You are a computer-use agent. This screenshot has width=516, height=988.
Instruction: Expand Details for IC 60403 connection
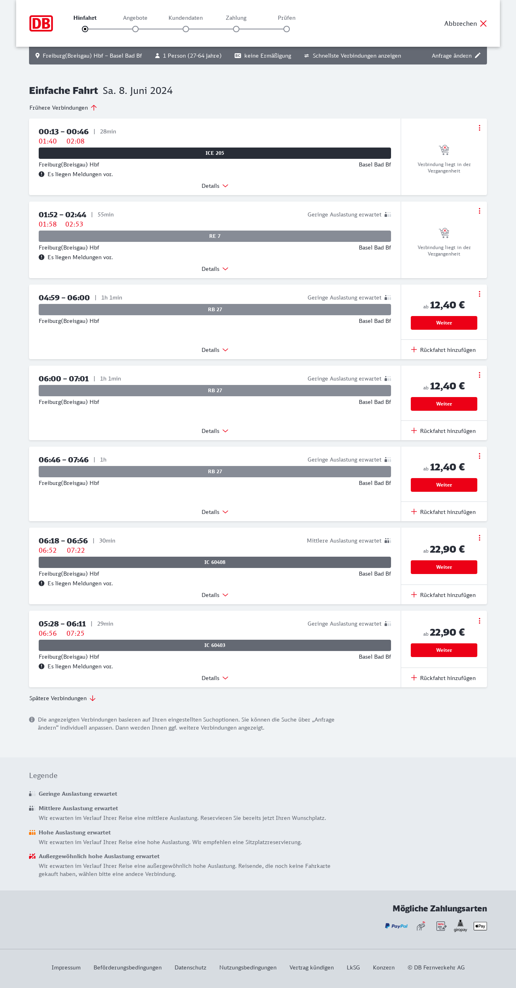click(215, 678)
